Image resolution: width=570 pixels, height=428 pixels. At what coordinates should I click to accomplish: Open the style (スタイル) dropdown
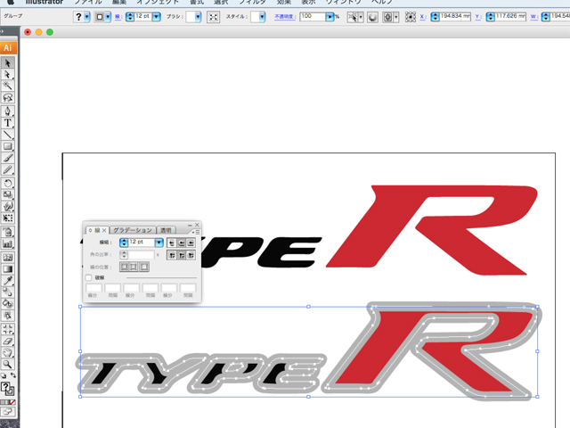pyautogui.click(x=262, y=17)
